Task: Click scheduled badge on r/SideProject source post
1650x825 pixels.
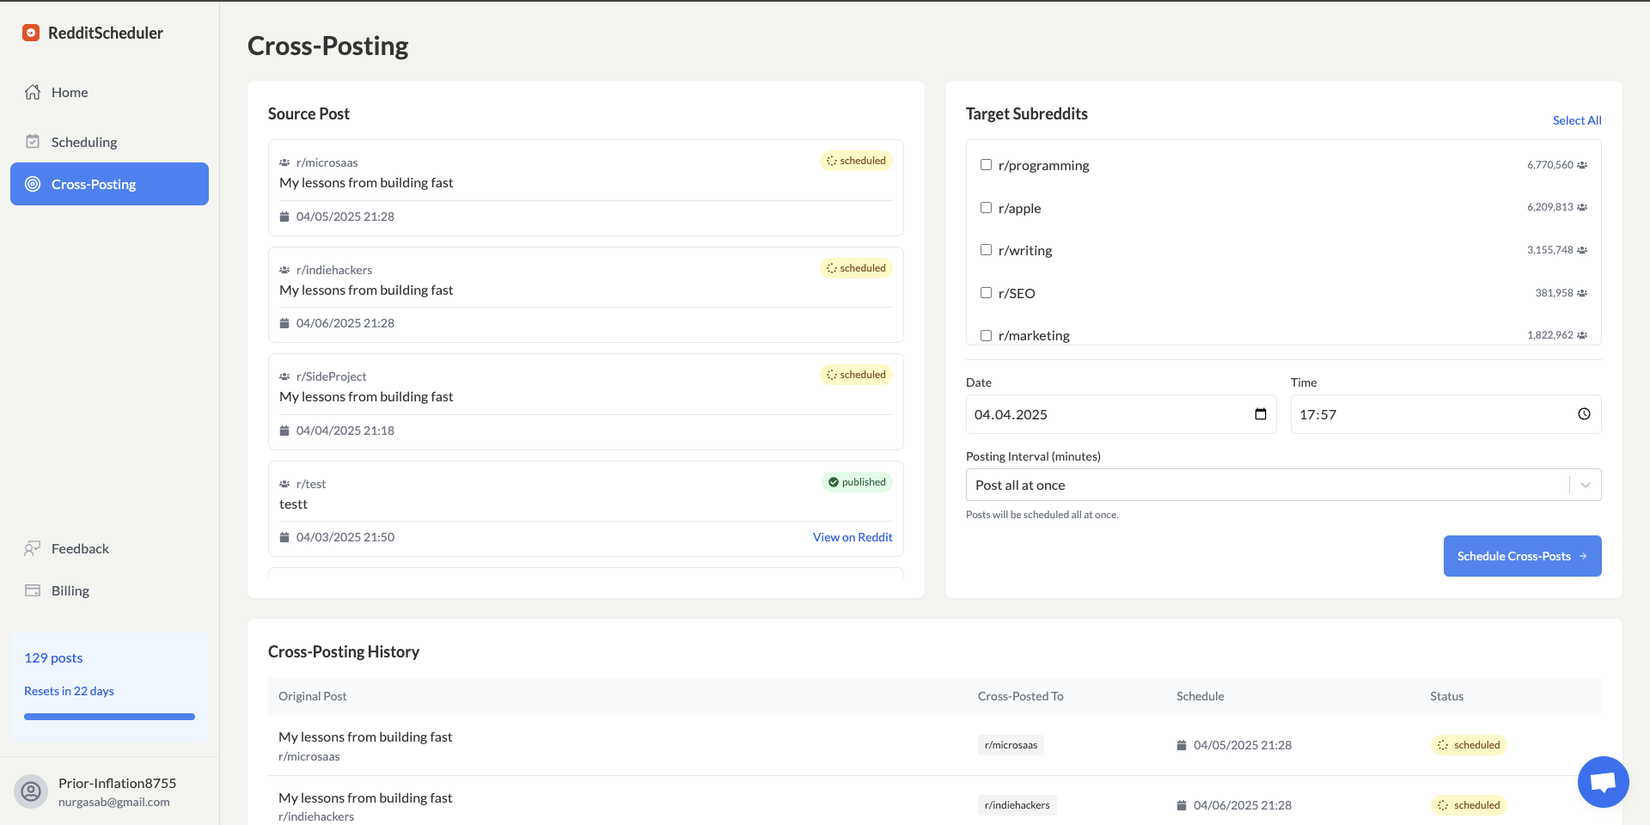Action: click(856, 375)
